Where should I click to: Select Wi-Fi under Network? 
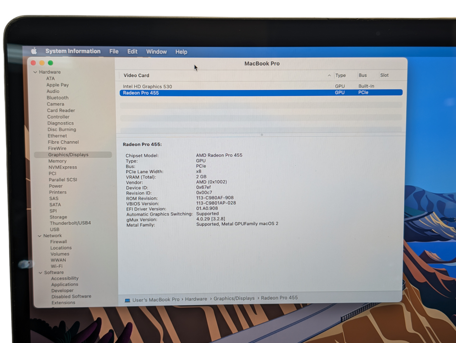57,266
